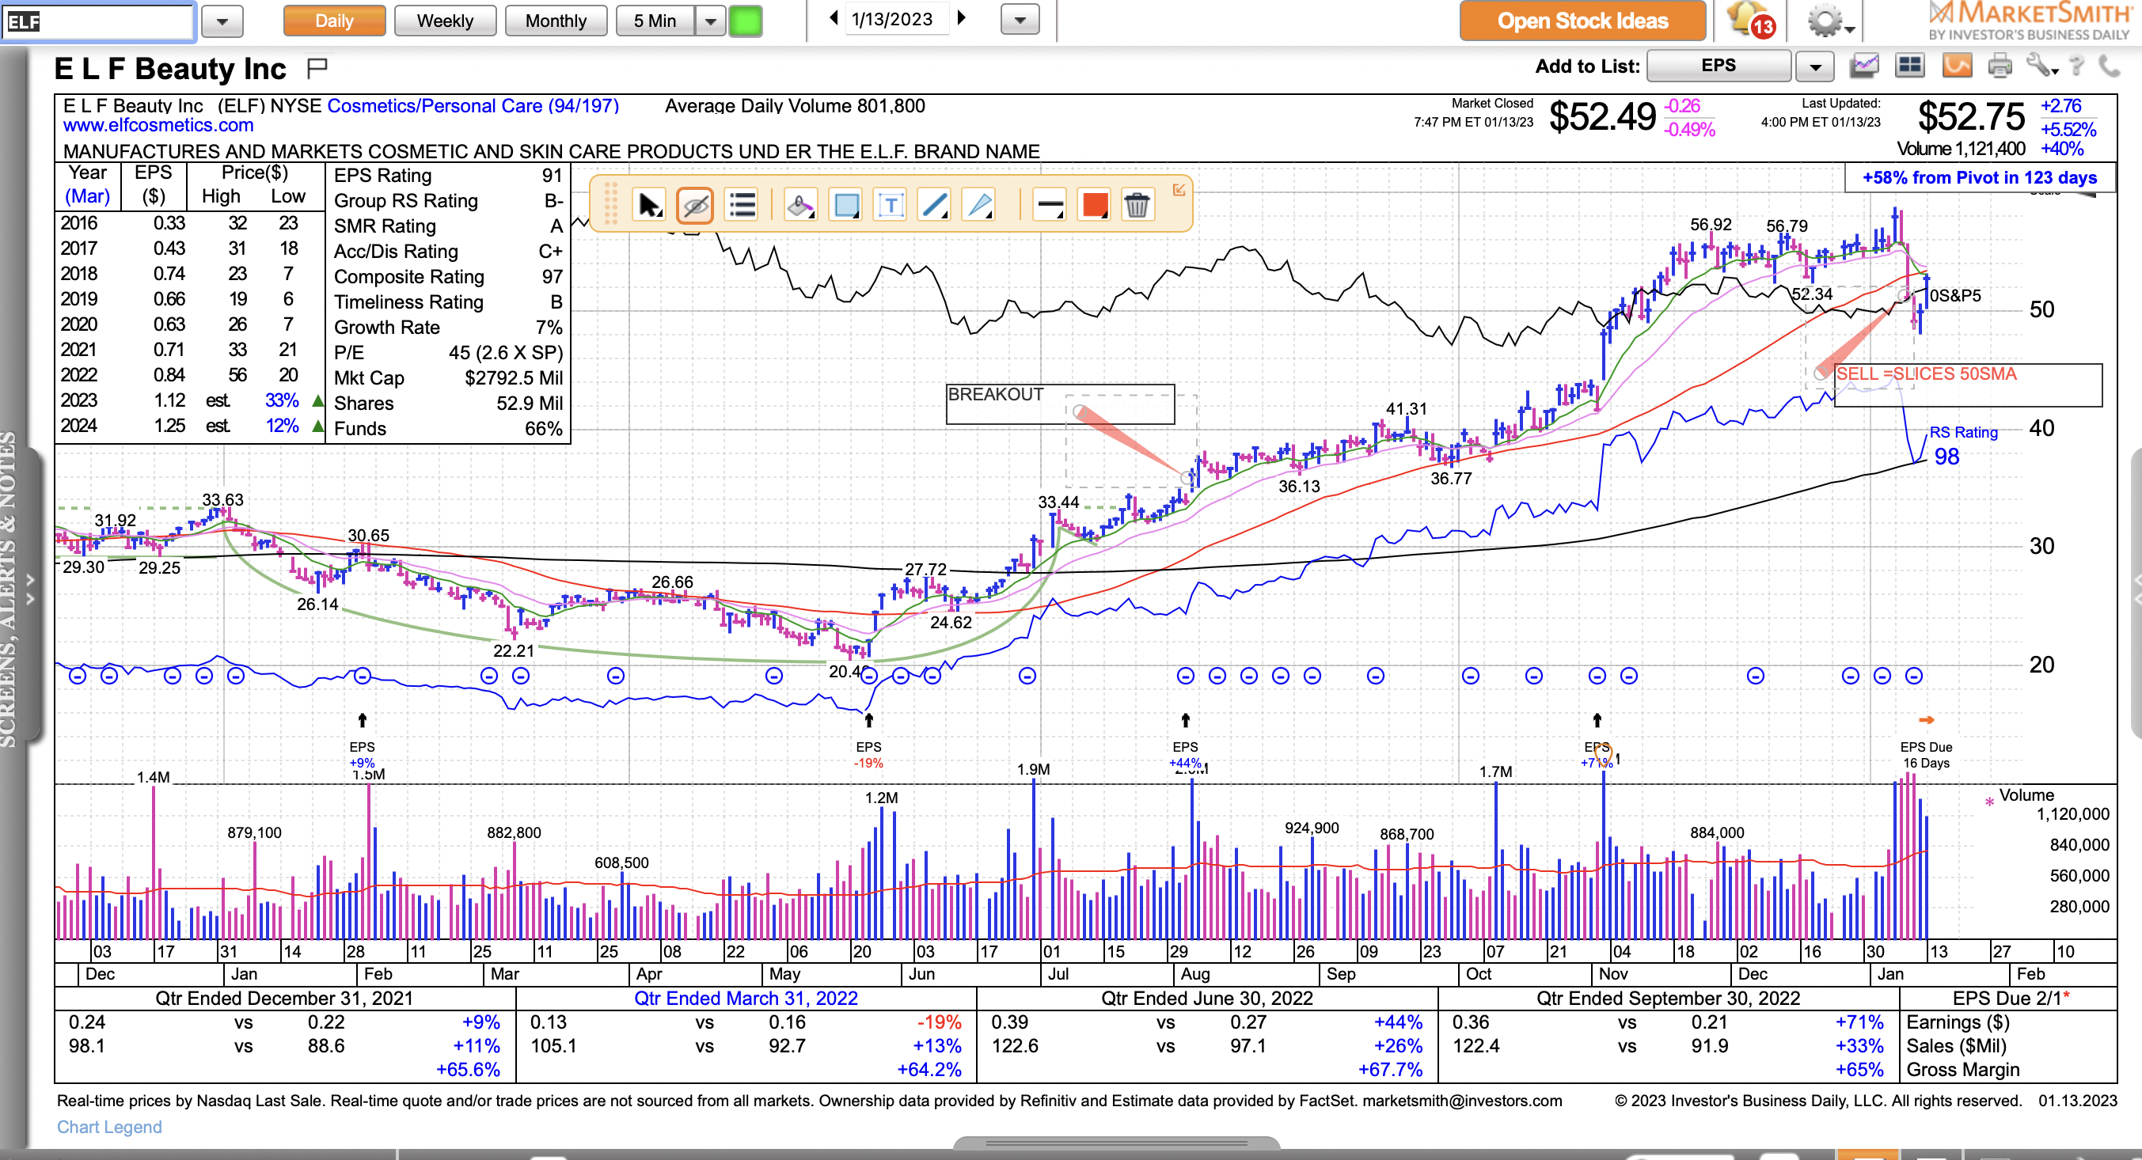Click the printer icon
Screen dimensions: 2142x1160
coord(1999,66)
